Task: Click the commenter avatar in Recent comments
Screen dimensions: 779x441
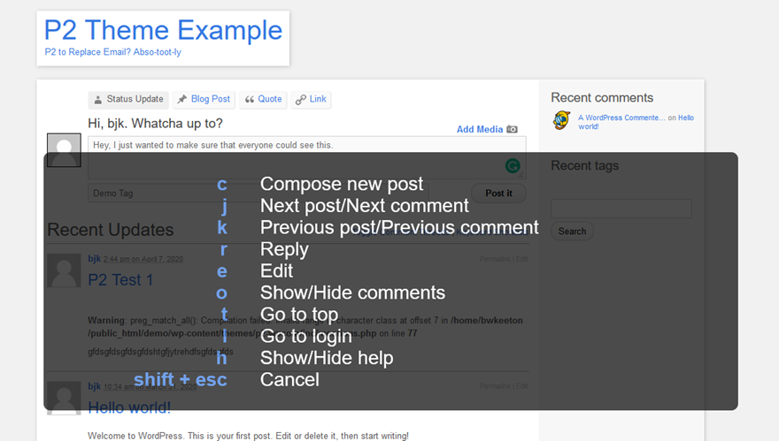Action: point(561,120)
